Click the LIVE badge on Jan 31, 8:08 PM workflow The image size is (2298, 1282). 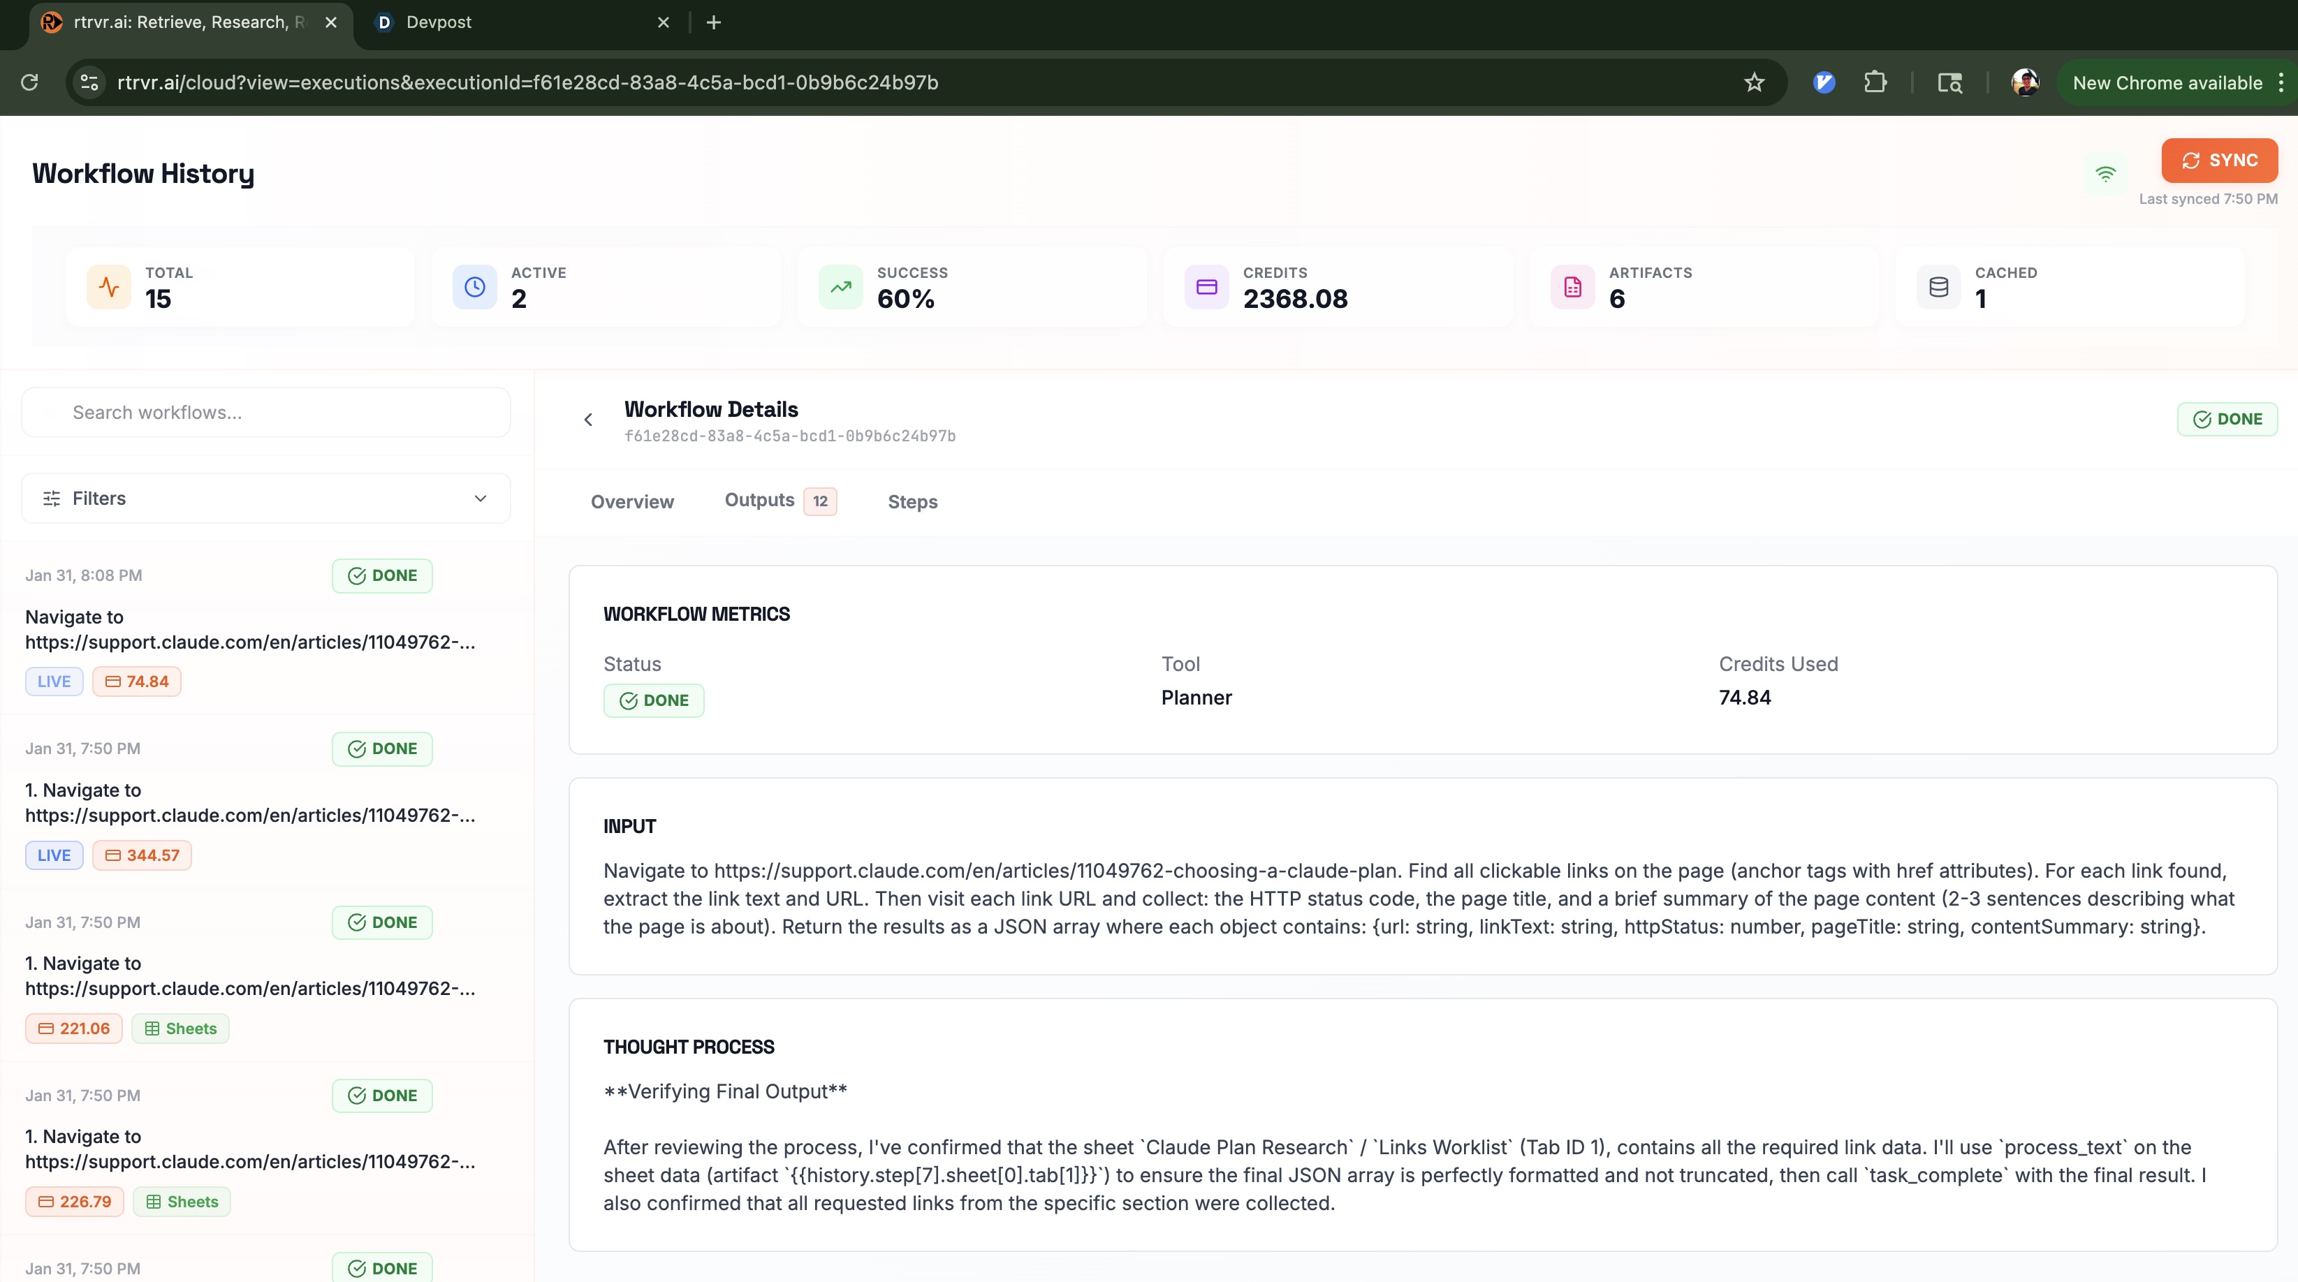(x=54, y=682)
